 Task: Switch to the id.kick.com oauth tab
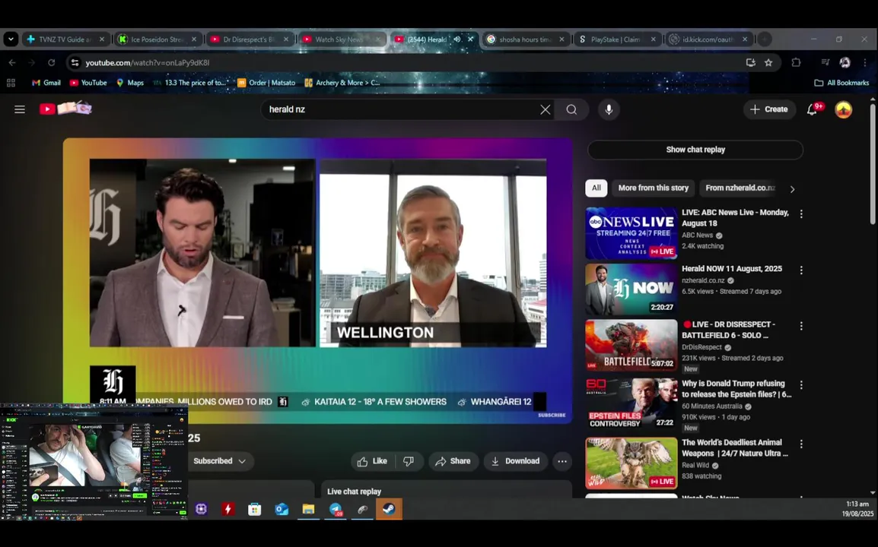pyautogui.click(x=708, y=40)
